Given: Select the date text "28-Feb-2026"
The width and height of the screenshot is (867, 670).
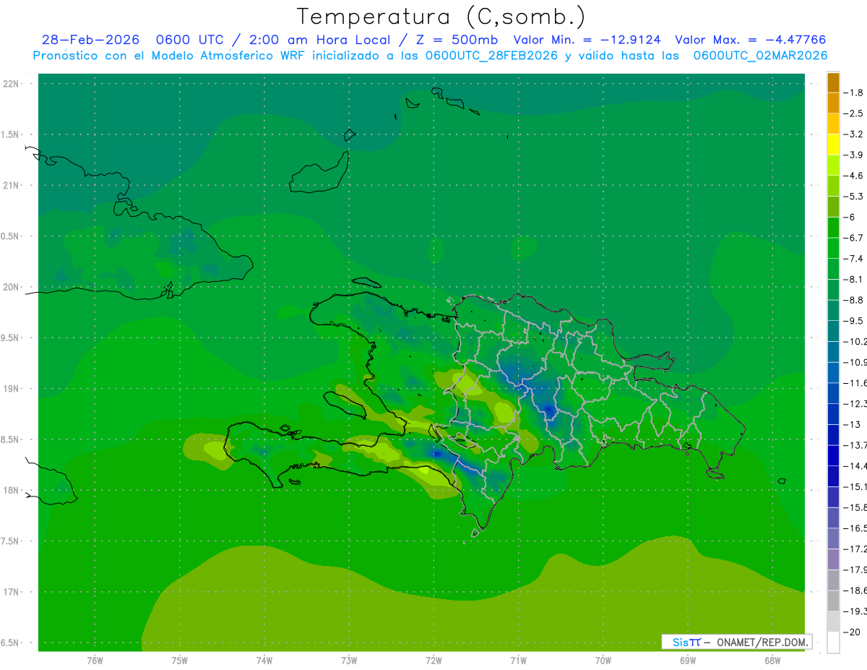Looking at the screenshot, I should pyautogui.click(x=90, y=40).
